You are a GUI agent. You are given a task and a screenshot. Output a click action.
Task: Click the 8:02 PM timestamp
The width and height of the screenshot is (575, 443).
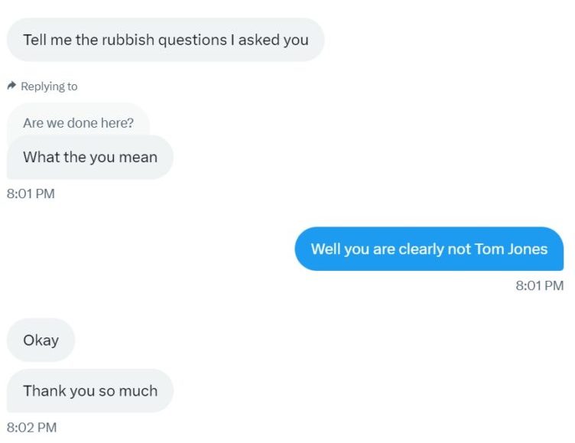tap(31, 427)
